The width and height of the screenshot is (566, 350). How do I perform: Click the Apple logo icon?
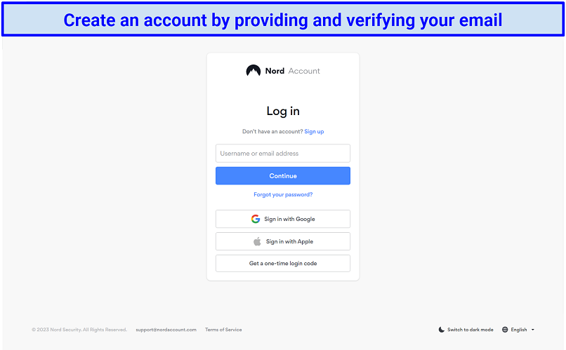coord(257,241)
